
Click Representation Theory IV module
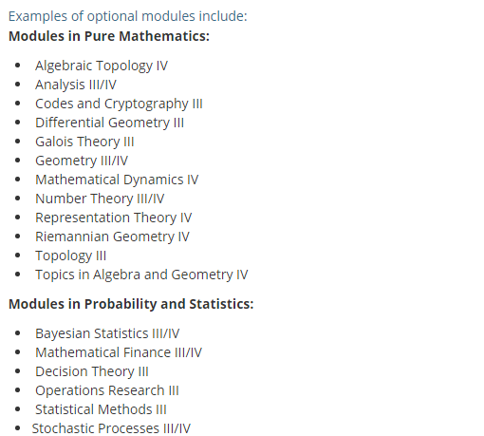[113, 218]
